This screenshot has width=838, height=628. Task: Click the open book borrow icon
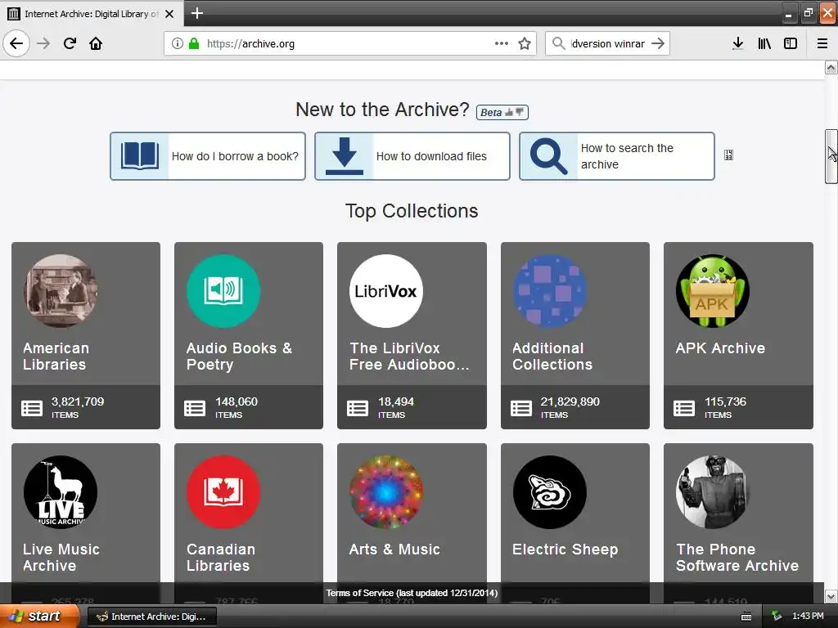tap(139, 156)
